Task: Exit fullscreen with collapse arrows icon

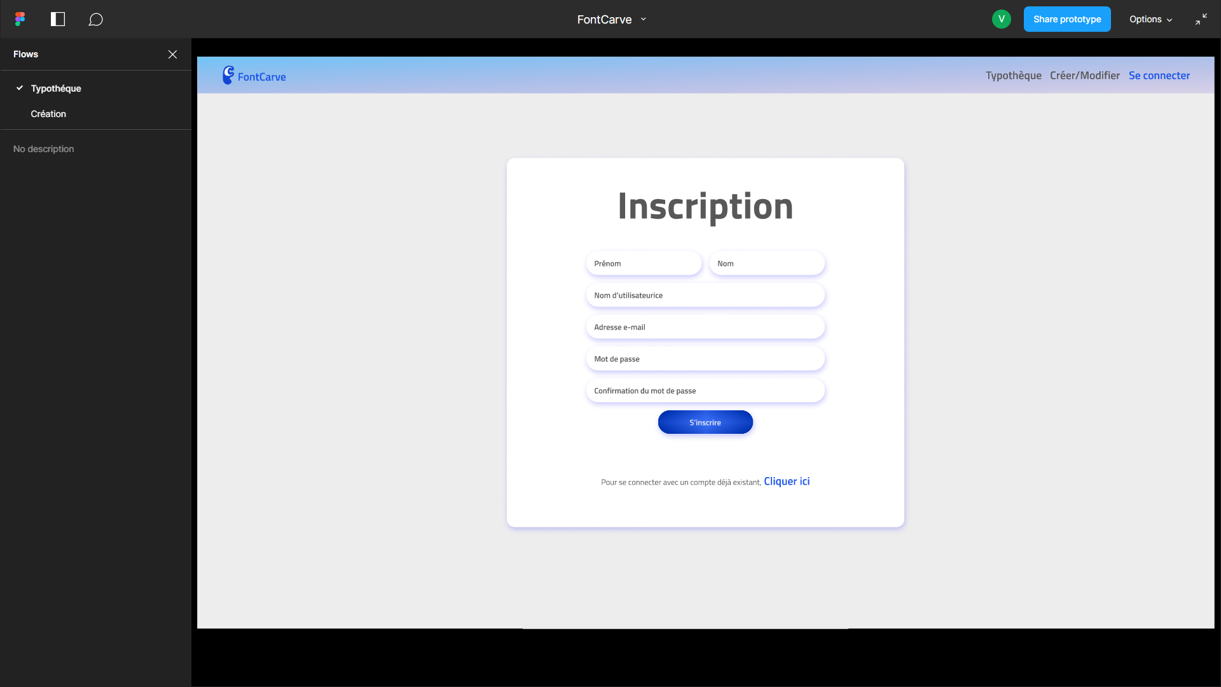Action: click(1201, 19)
